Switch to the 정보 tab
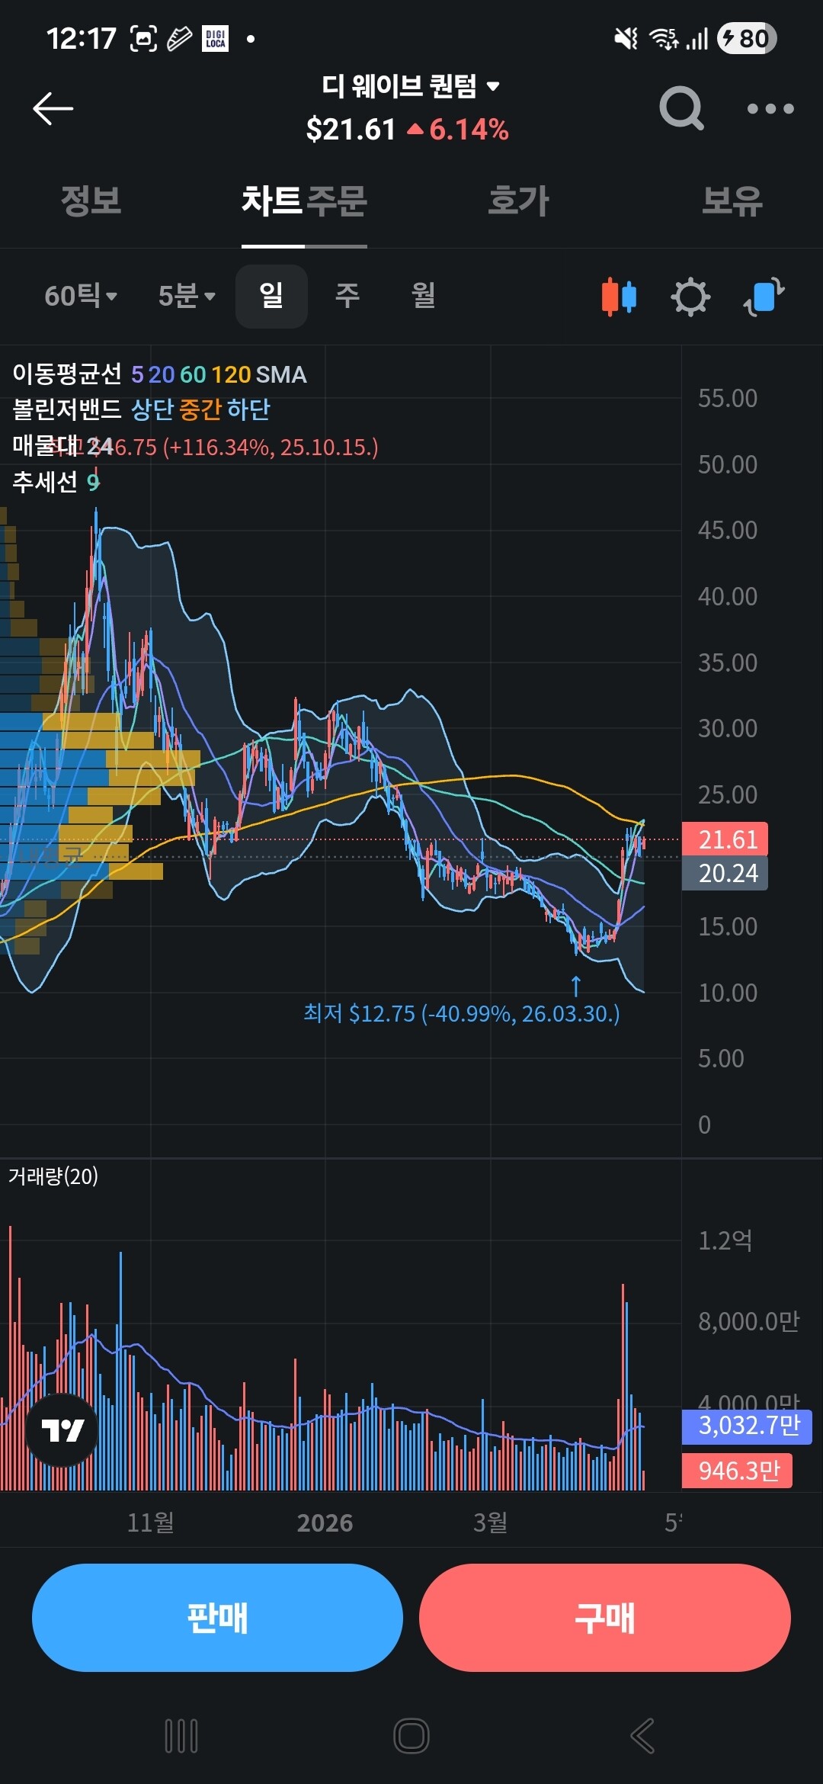The height and width of the screenshot is (1784, 823). tap(91, 201)
